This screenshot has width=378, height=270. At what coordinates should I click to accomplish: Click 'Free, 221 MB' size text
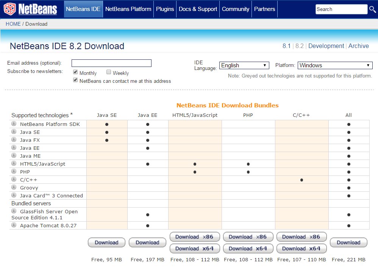[x=348, y=259]
